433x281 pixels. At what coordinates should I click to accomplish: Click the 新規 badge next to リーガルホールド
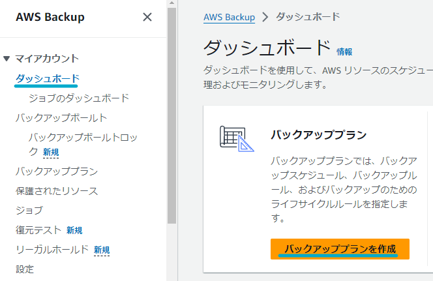click(x=102, y=250)
